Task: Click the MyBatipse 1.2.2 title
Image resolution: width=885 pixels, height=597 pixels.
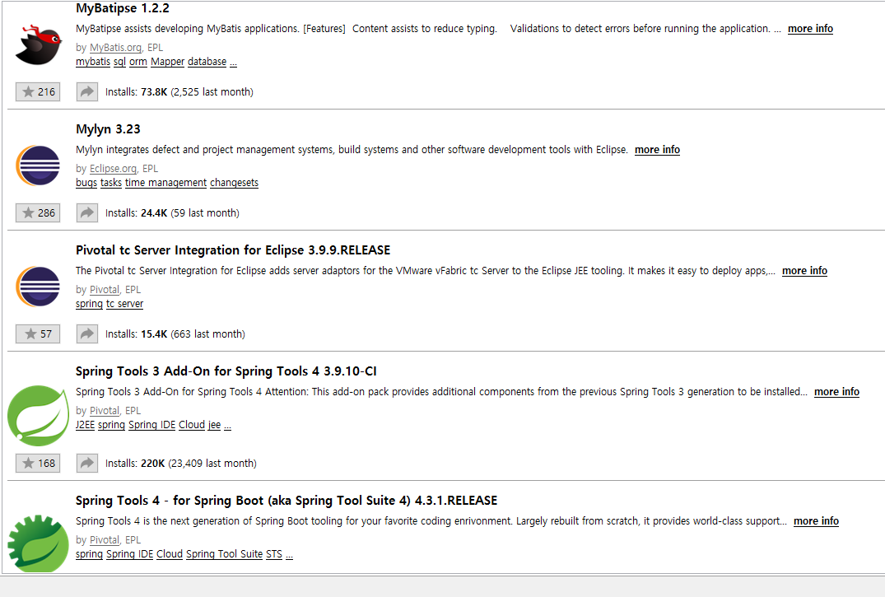Action: tap(123, 8)
